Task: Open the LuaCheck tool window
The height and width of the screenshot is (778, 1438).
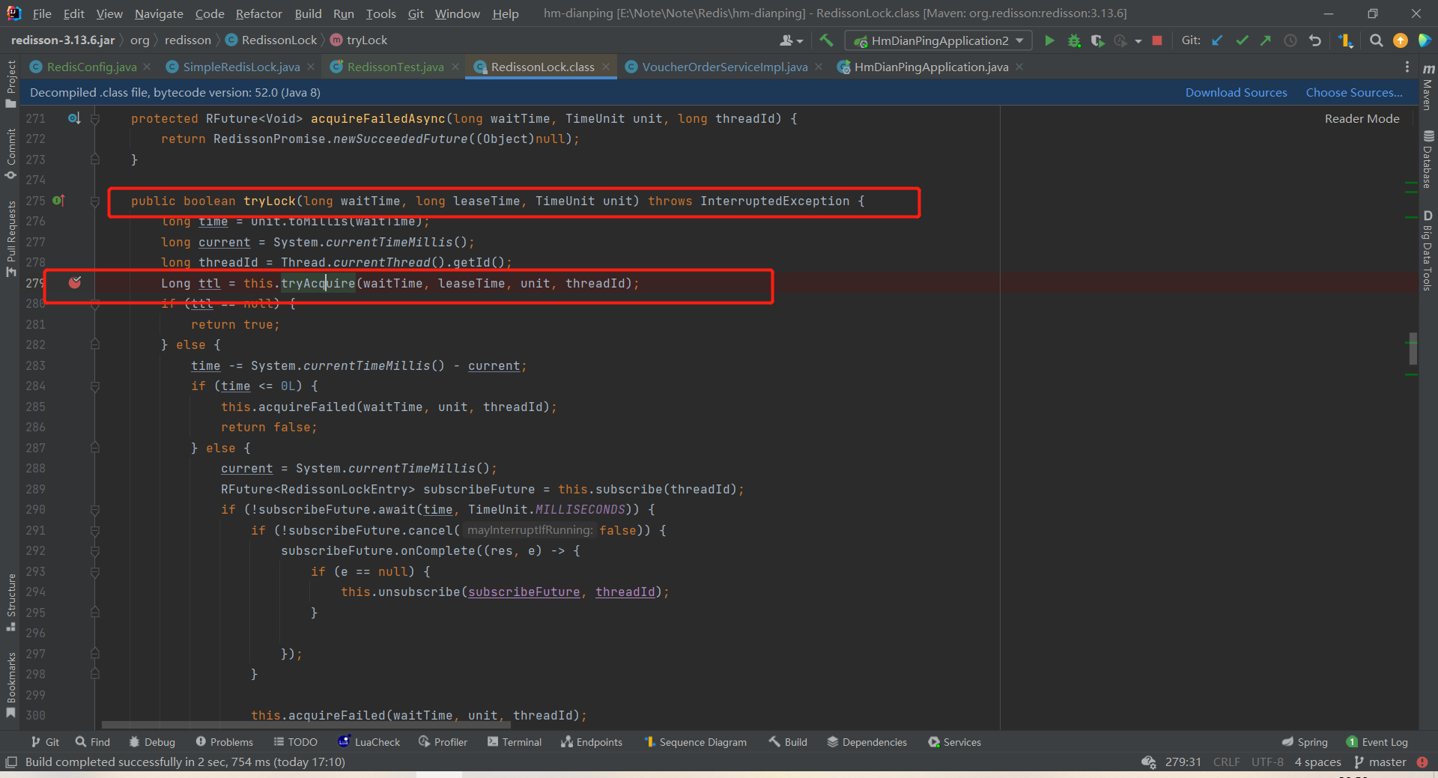Action: pos(369,742)
